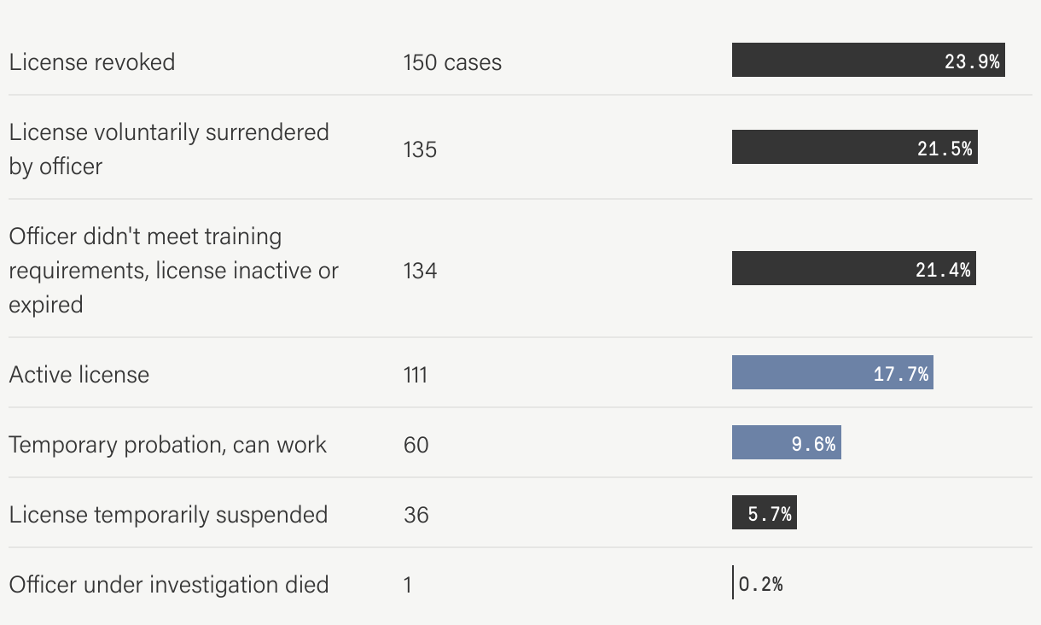
Task: Click the Officer under investigation died label
Action: [x=169, y=584]
